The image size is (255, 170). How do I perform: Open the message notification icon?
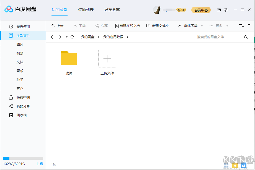[x=219, y=10]
